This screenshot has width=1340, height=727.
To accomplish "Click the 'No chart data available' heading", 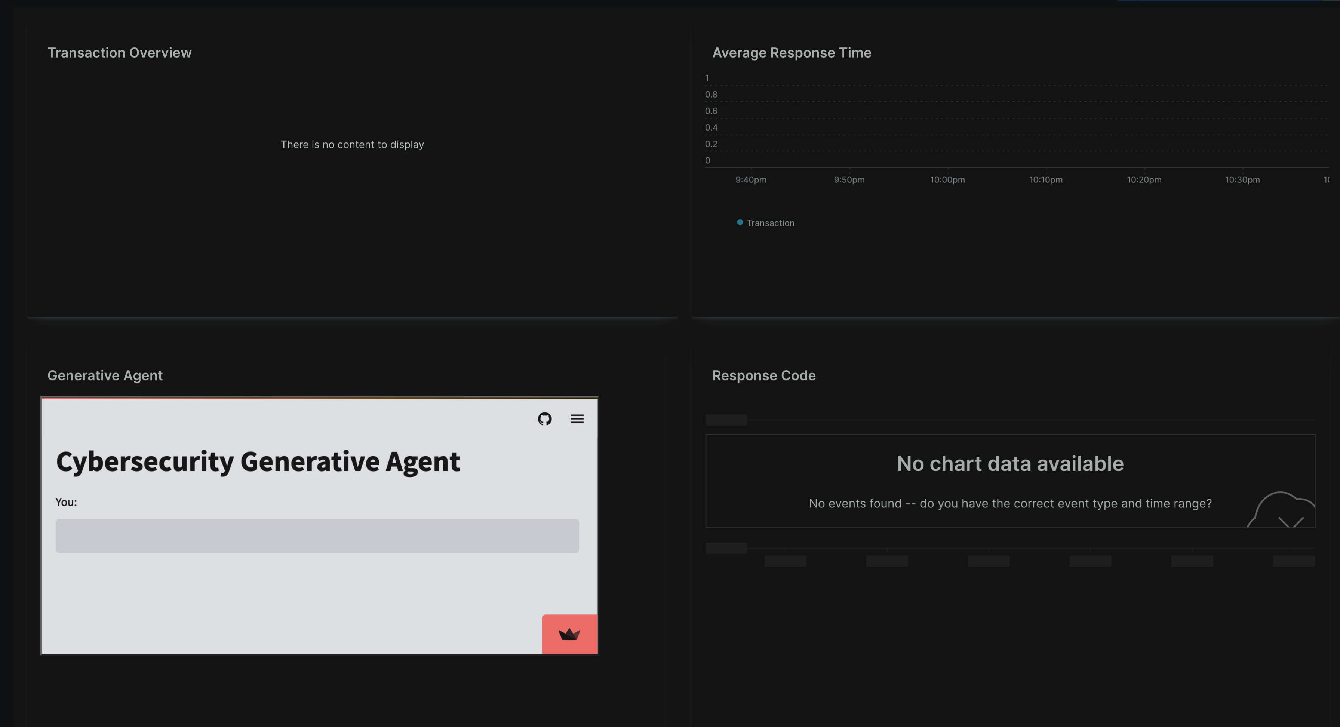I will (x=1010, y=463).
